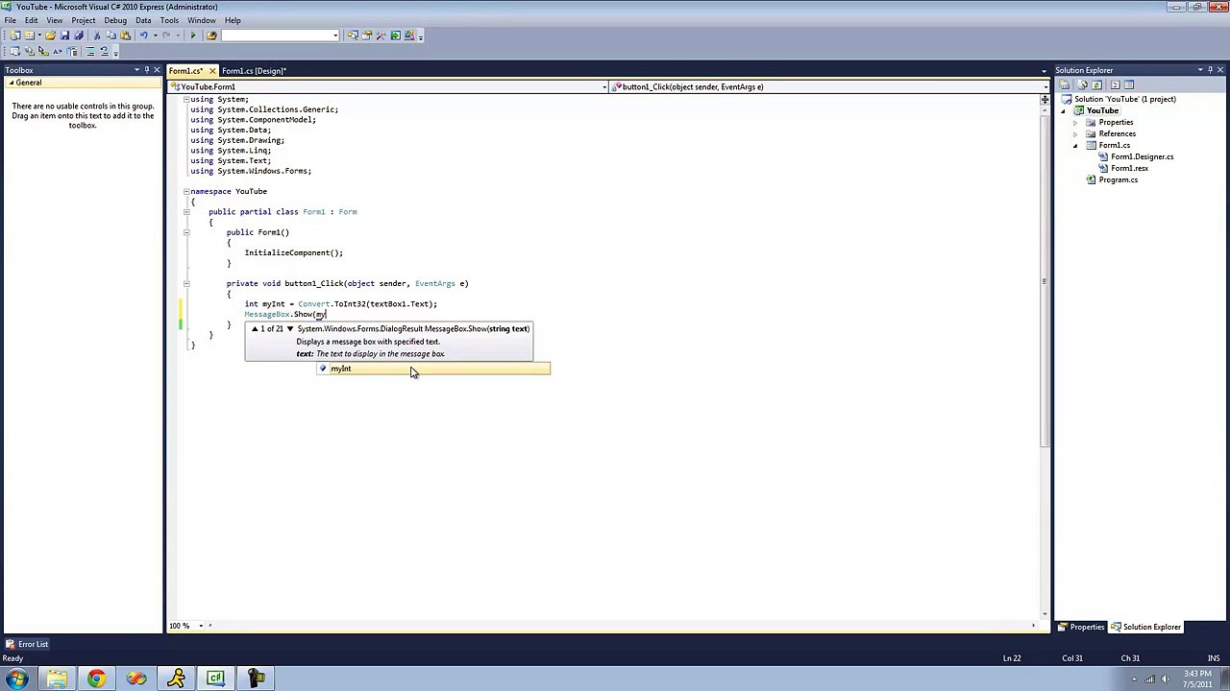Screen dimensions: 1230x691
Task: Click the Undo arrow icon
Action: pyautogui.click(x=144, y=36)
